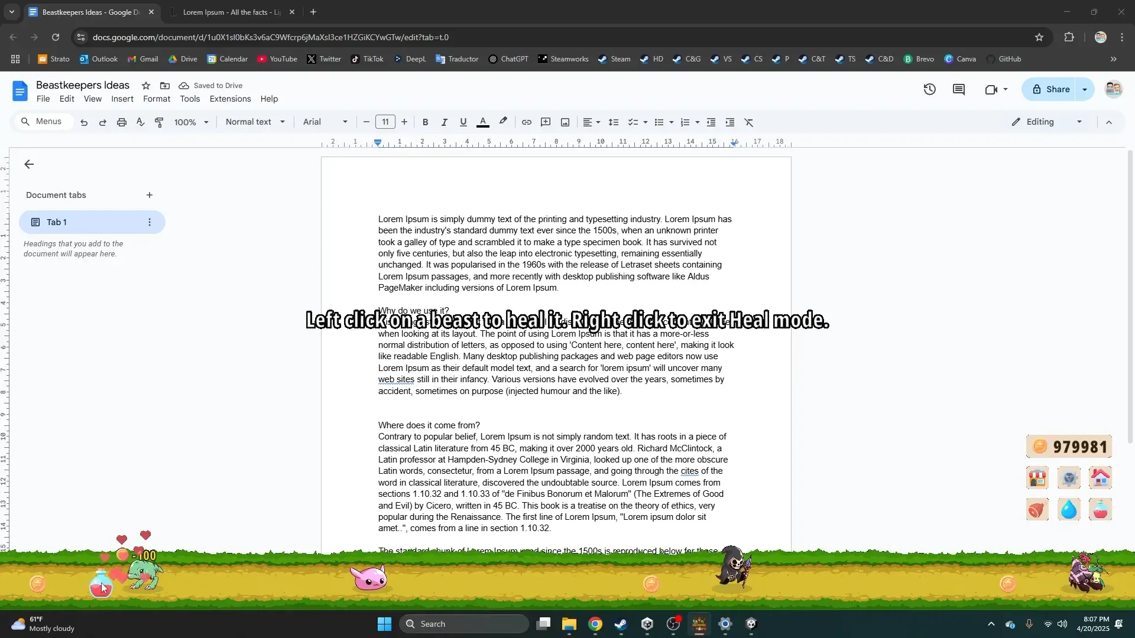Open the comments panel
This screenshot has width=1135, height=638.
point(959,89)
